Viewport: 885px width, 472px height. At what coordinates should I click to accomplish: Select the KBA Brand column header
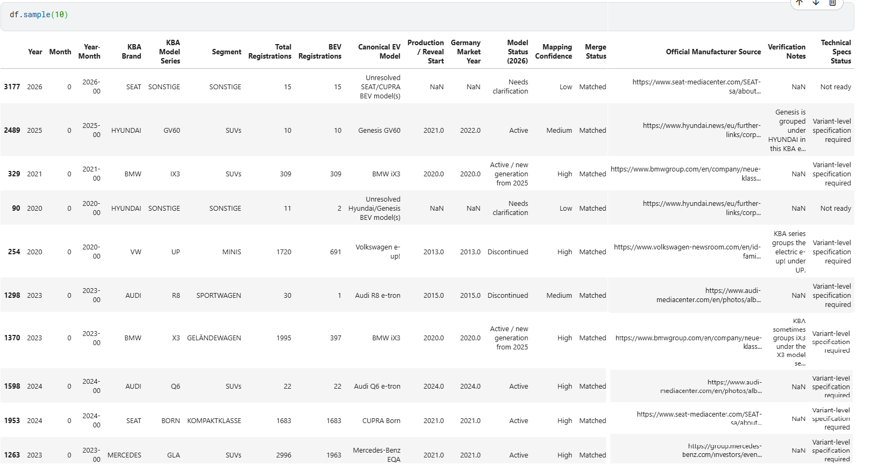click(x=131, y=52)
